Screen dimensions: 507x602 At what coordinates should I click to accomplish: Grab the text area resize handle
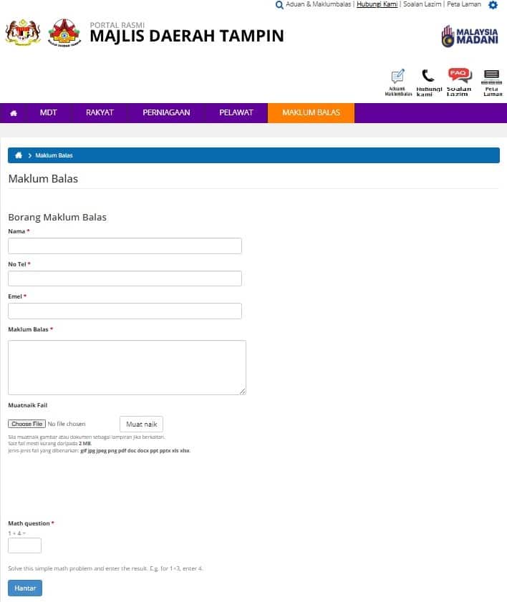(242, 392)
